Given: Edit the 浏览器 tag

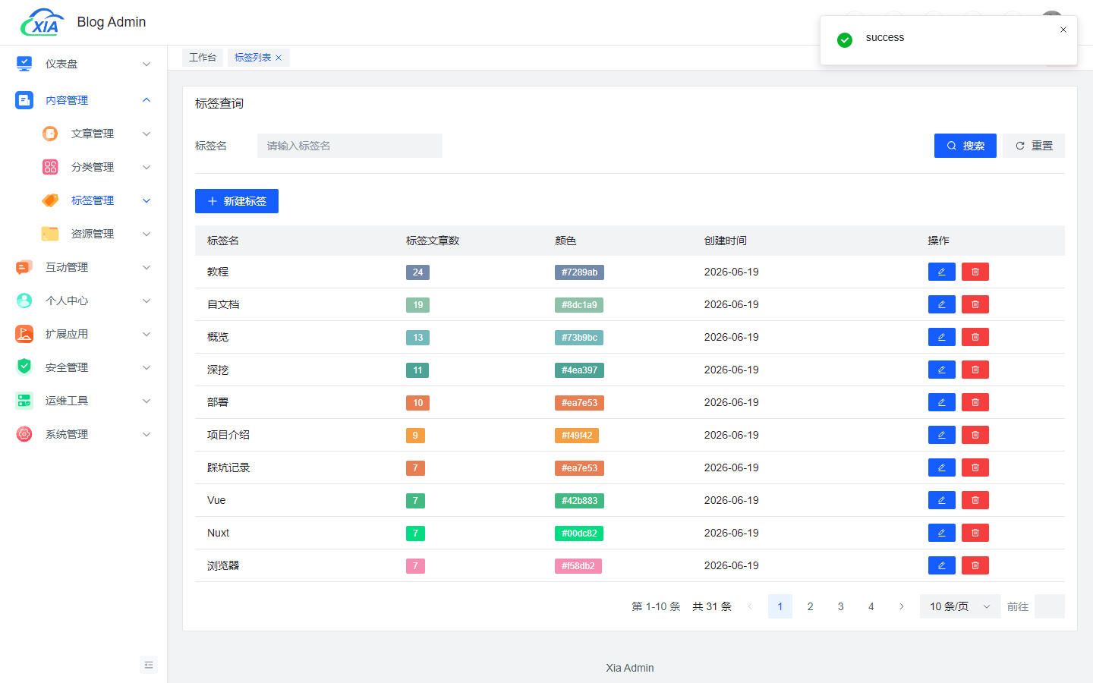Looking at the screenshot, I should (x=942, y=565).
